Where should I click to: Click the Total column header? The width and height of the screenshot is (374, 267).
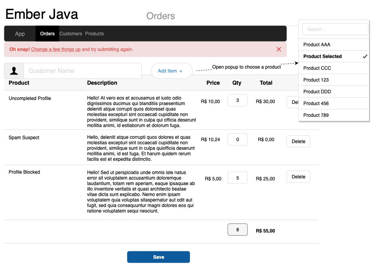[x=266, y=83]
